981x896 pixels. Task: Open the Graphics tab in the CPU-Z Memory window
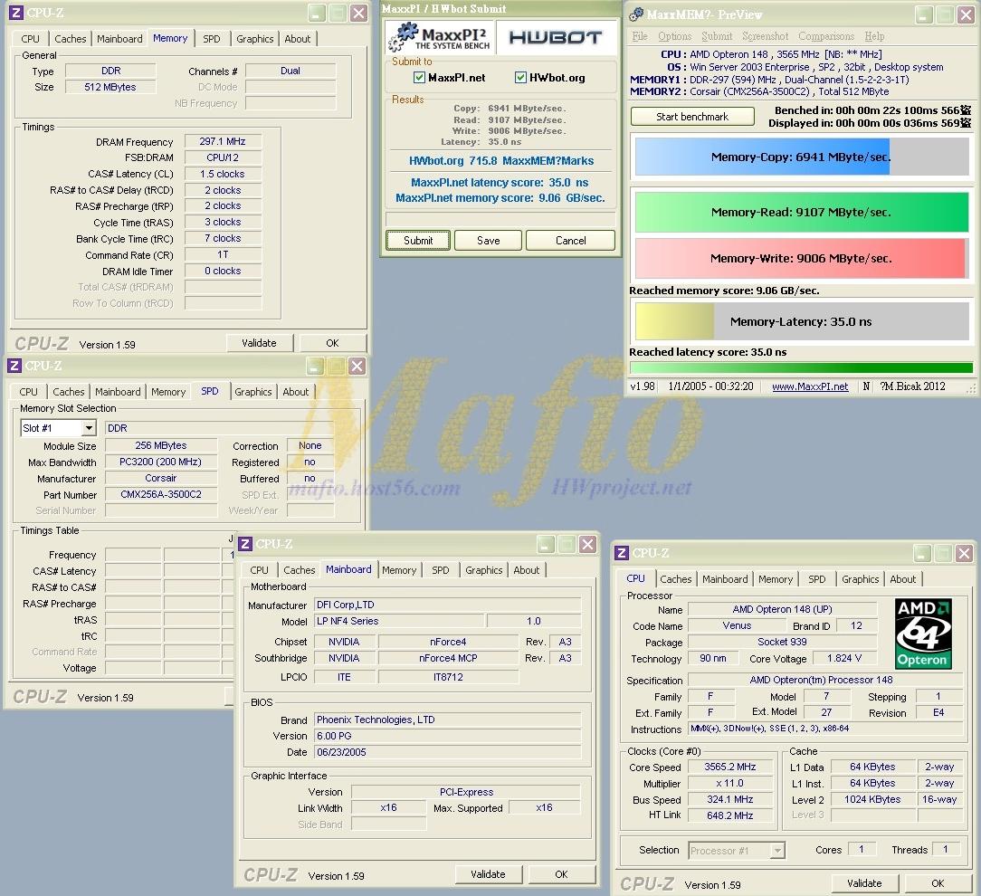tap(254, 39)
